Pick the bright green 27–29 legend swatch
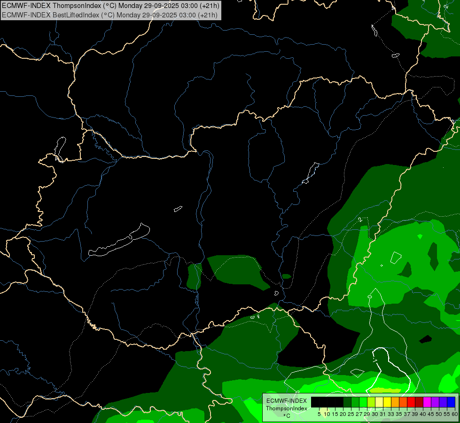The image size is (460, 423). click(363, 402)
